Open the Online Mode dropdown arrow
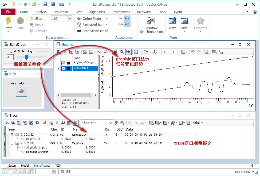260x176 pixels. (x=107, y=19)
